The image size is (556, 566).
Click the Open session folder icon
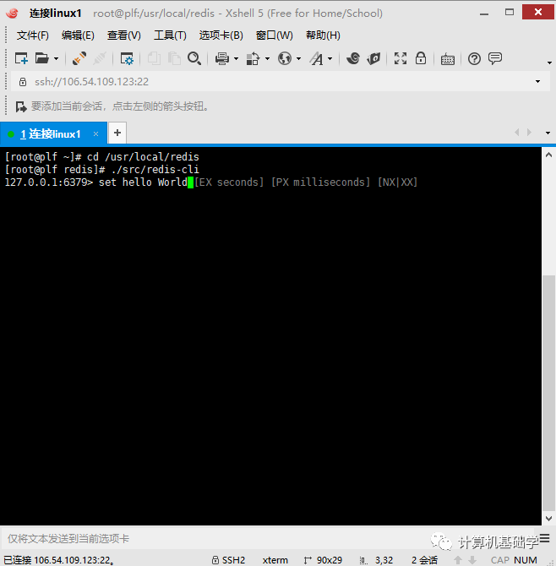(x=42, y=58)
